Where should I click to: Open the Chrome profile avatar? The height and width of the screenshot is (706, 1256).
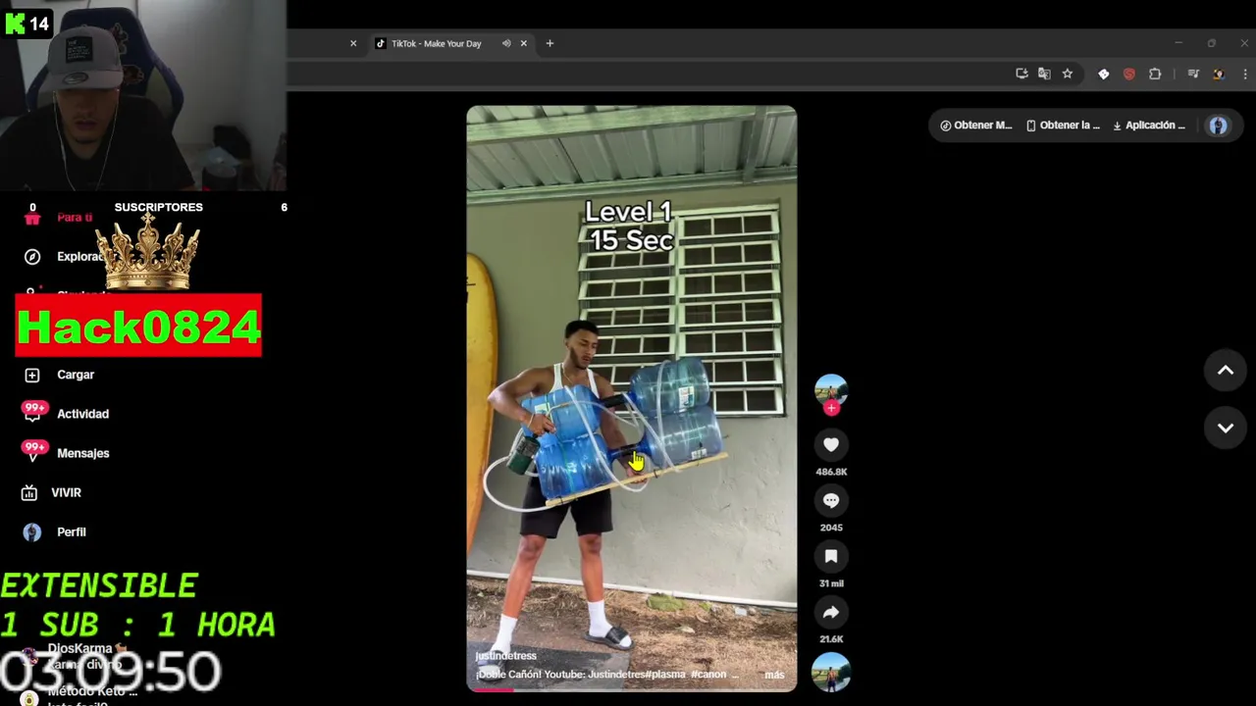[x=1219, y=74]
